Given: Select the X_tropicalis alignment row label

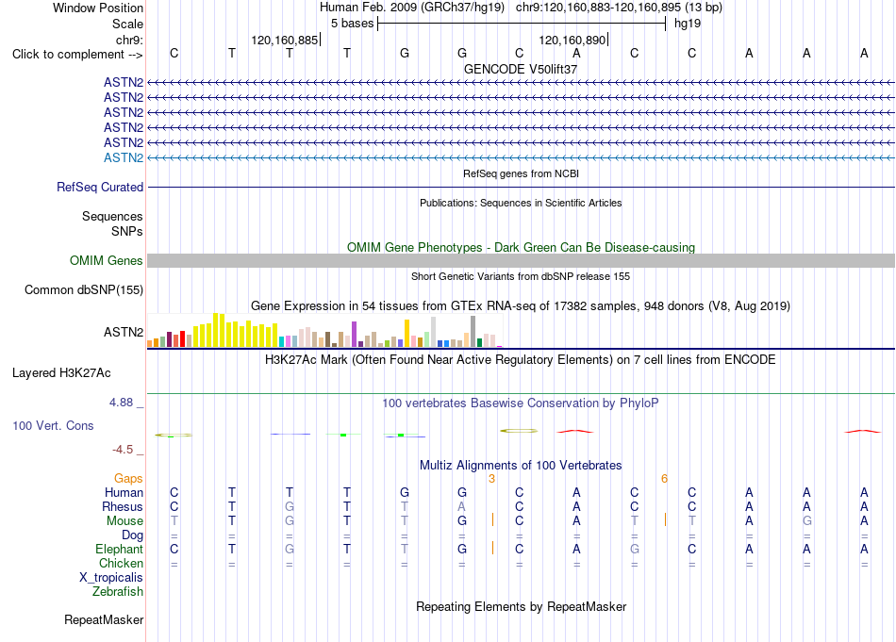Looking at the screenshot, I should pos(111,578).
